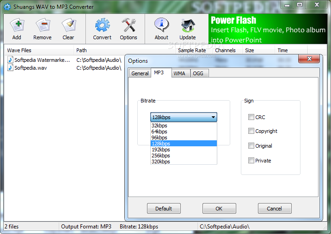Click status bar text Bitrate: 128kbps
This screenshot has height=234, width=331.
(x=139, y=227)
